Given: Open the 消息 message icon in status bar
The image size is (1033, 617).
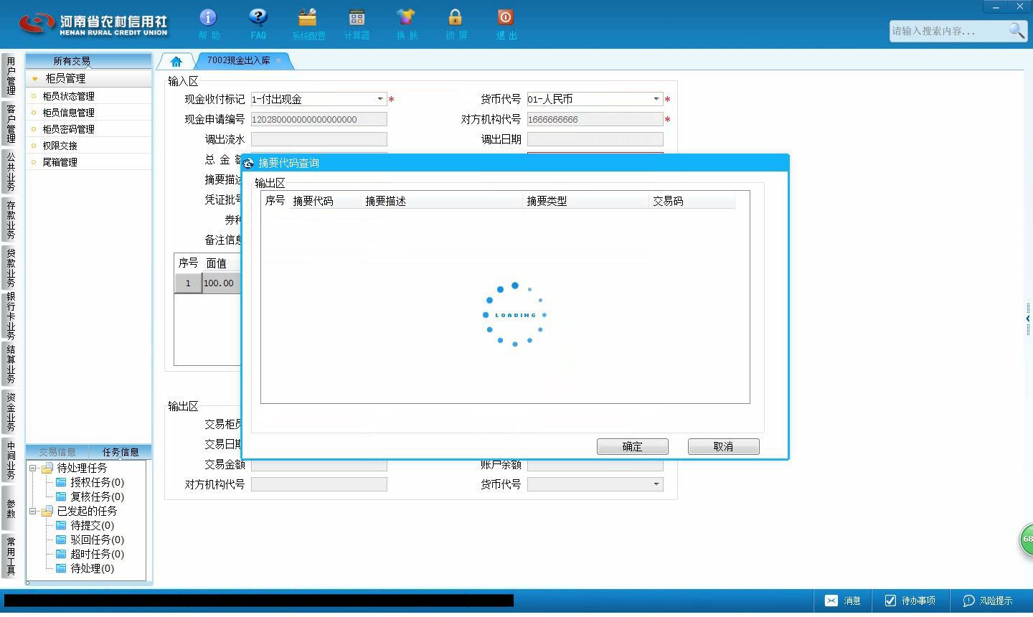Looking at the screenshot, I should [x=842, y=600].
